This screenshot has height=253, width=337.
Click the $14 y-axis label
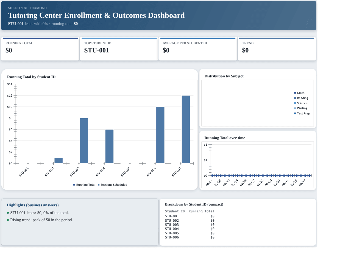tap(10, 84)
